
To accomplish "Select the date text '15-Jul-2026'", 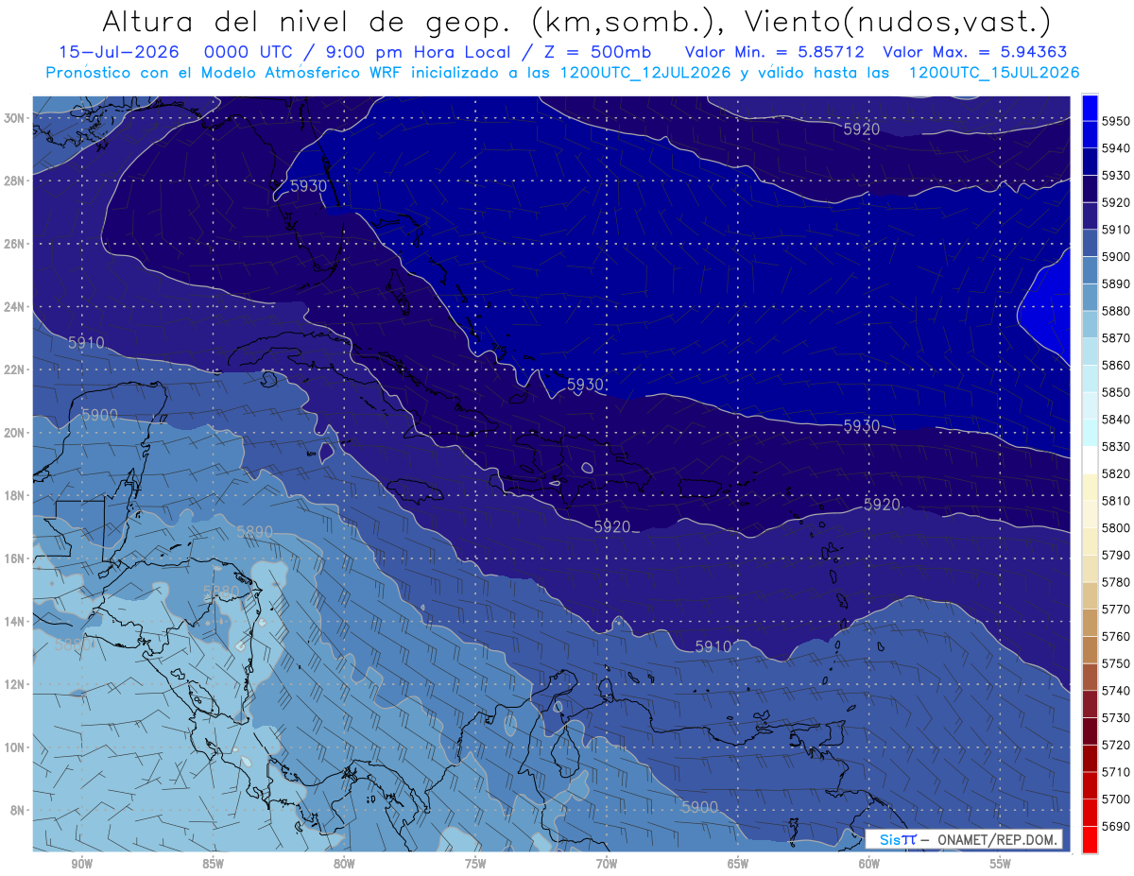I will 120,52.
